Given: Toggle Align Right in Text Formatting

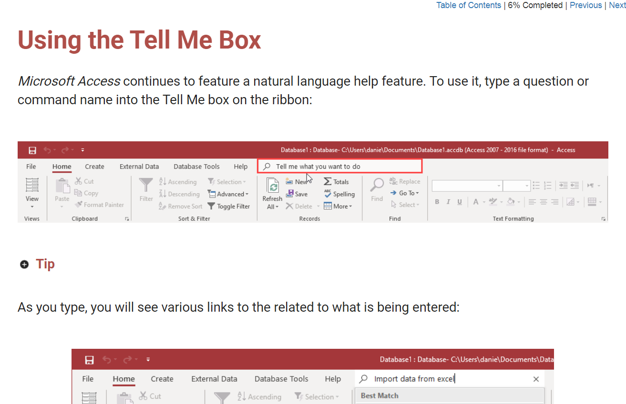Looking at the screenshot, I should pyautogui.click(x=555, y=202).
